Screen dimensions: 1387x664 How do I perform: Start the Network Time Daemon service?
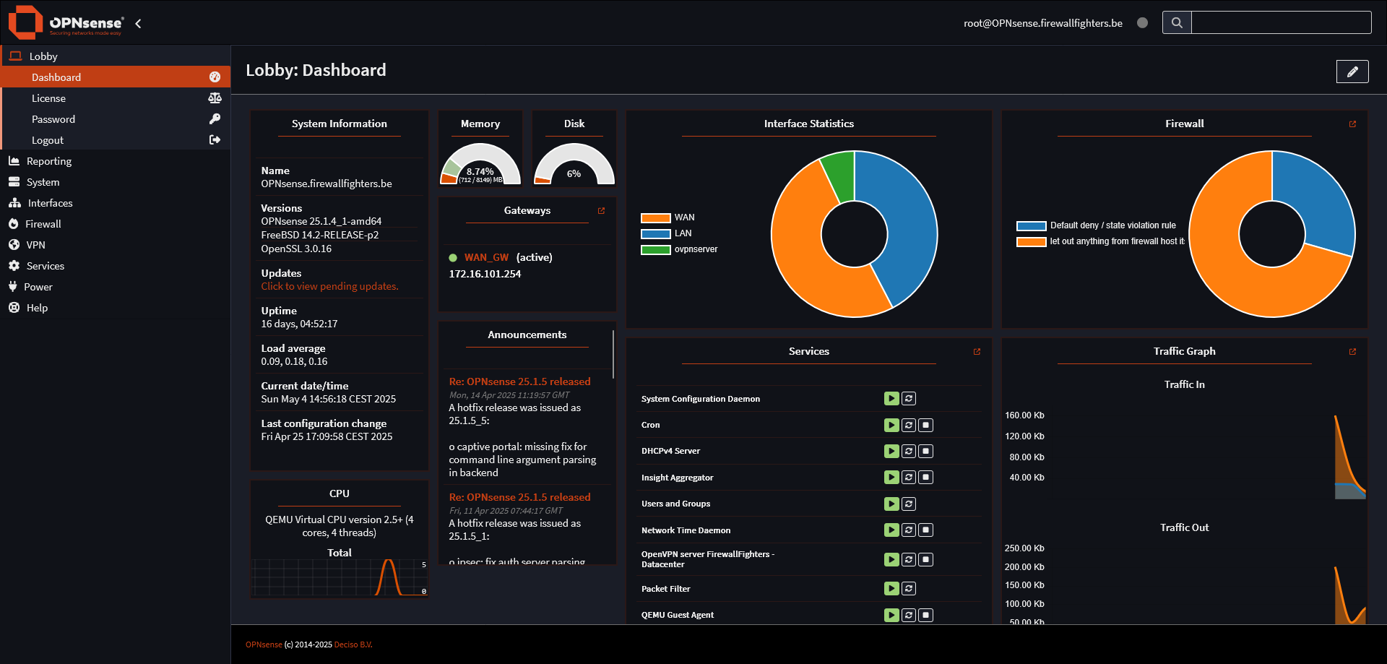click(891, 530)
